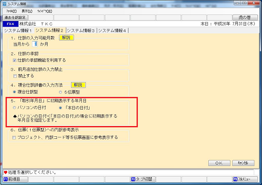Select the パソコンの日付 radio button
Viewport: 262px width, 185px height.
[x=14, y=108]
